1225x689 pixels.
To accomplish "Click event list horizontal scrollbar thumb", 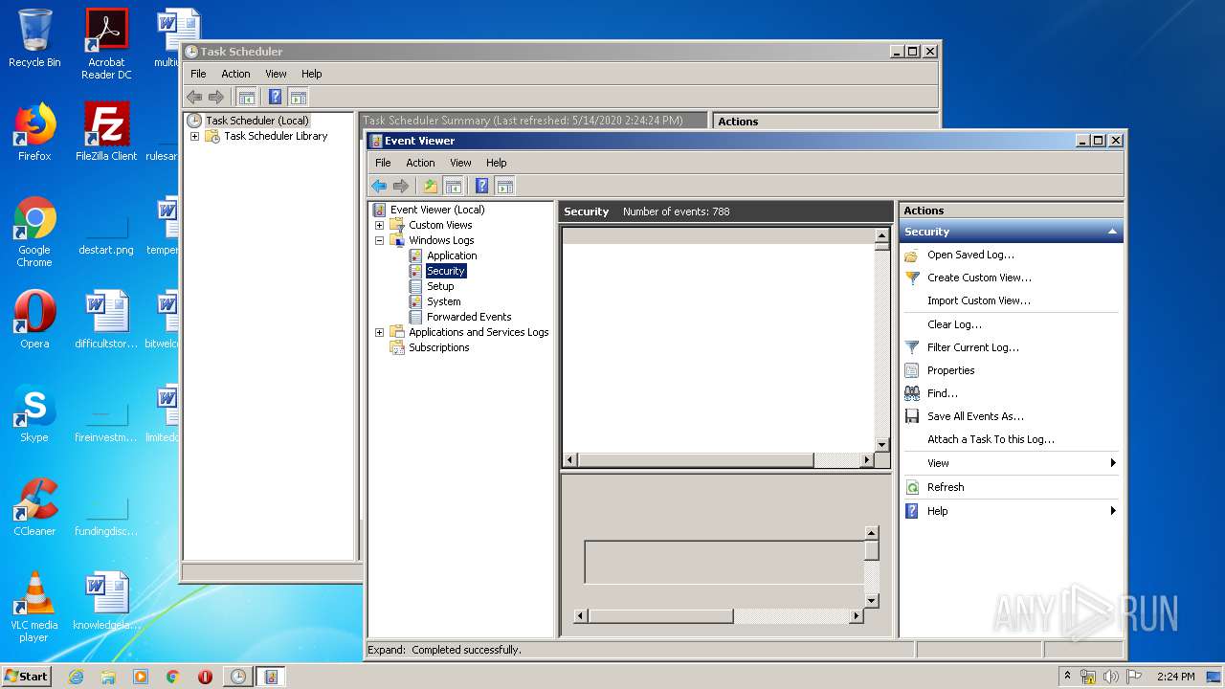I will pyautogui.click(x=696, y=460).
